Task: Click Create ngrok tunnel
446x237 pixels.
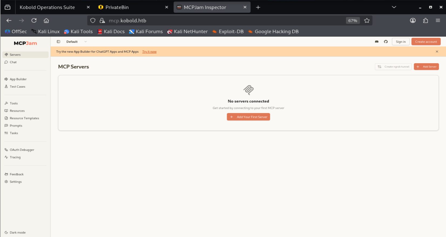Action: pos(393,67)
